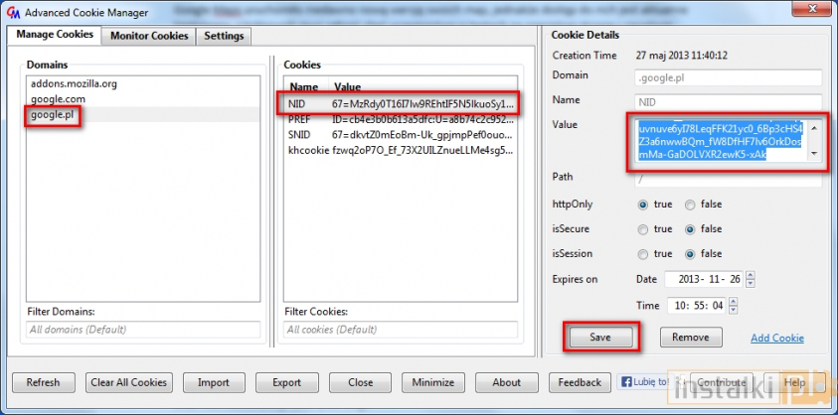Image resolution: width=838 pixels, height=415 pixels.
Task: Click the Filter Domains input field
Action: pyautogui.click(x=143, y=329)
